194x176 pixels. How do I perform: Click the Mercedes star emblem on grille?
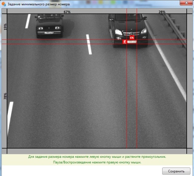[x=132, y=34]
